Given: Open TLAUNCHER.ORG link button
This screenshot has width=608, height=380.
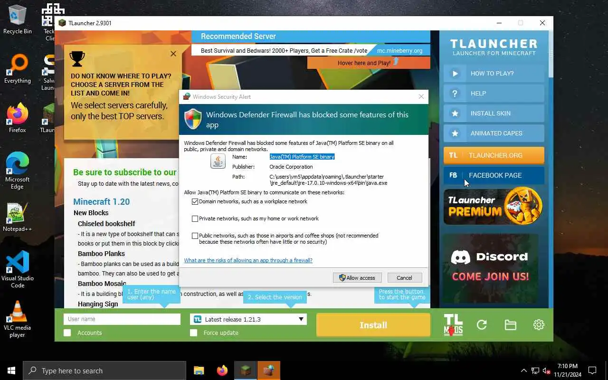Looking at the screenshot, I should (494, 155).
